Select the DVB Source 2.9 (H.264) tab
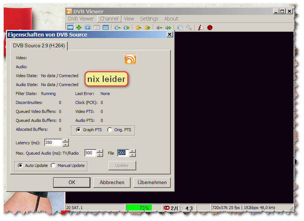This screenshot has height=221, width=304. pos(39,45)
